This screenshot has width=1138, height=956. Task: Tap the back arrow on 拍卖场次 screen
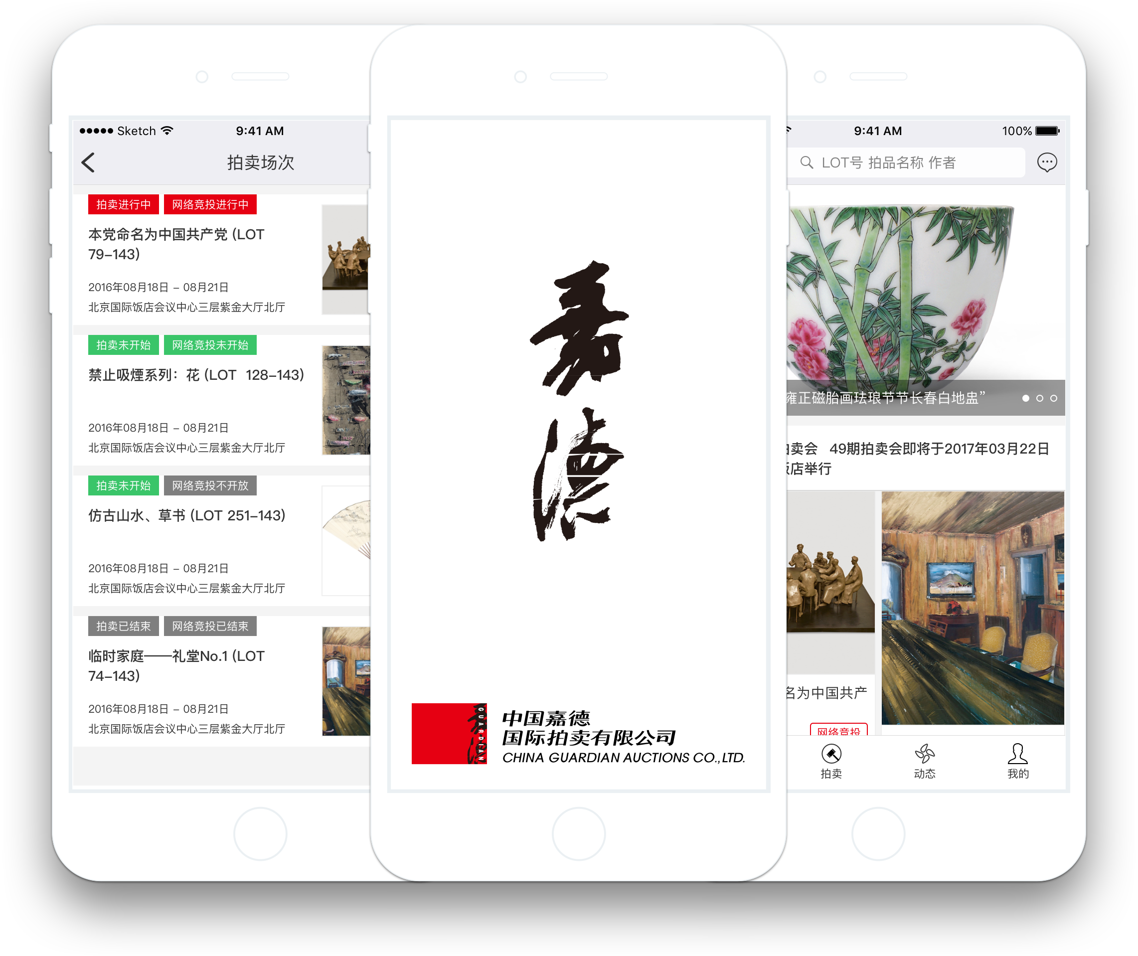88,162
